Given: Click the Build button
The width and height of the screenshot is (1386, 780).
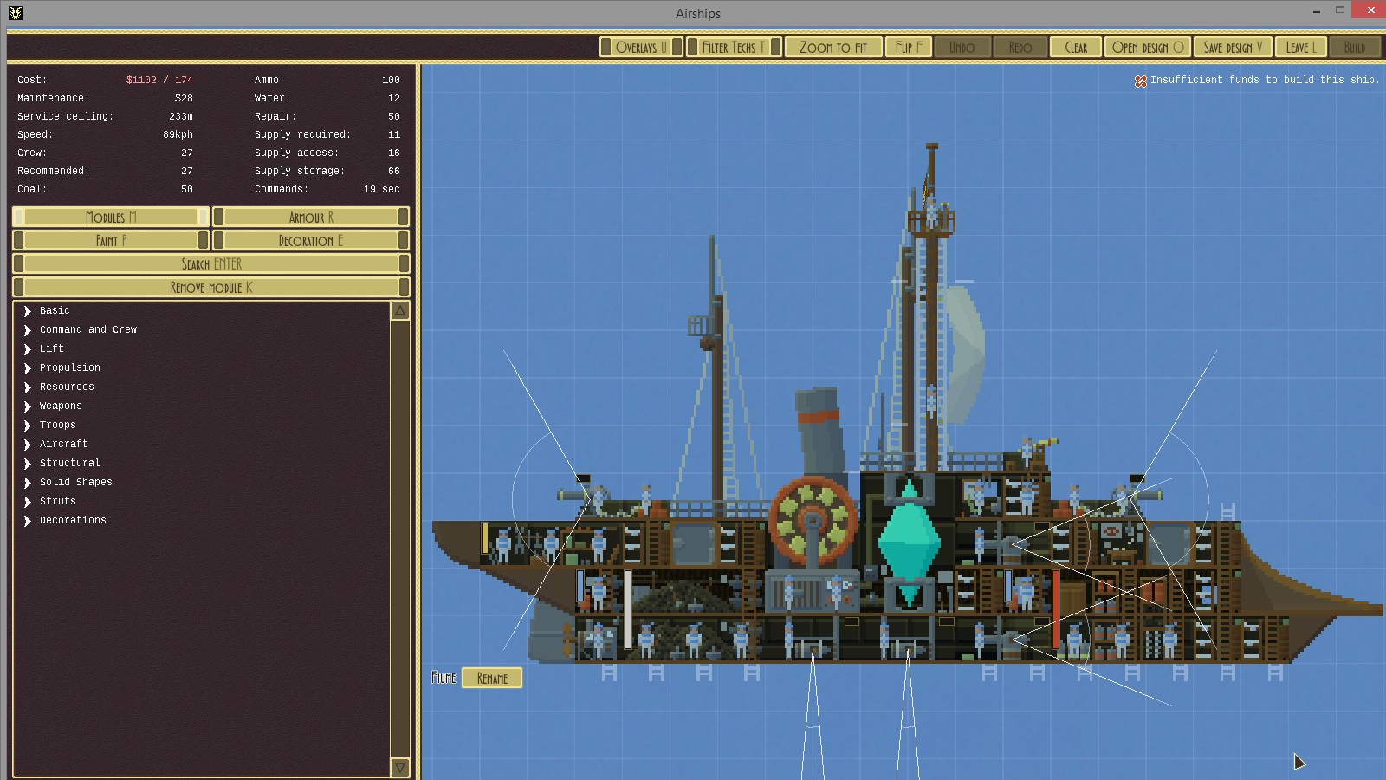Looking at the screenshot, I should click(x=1355, y=47).
